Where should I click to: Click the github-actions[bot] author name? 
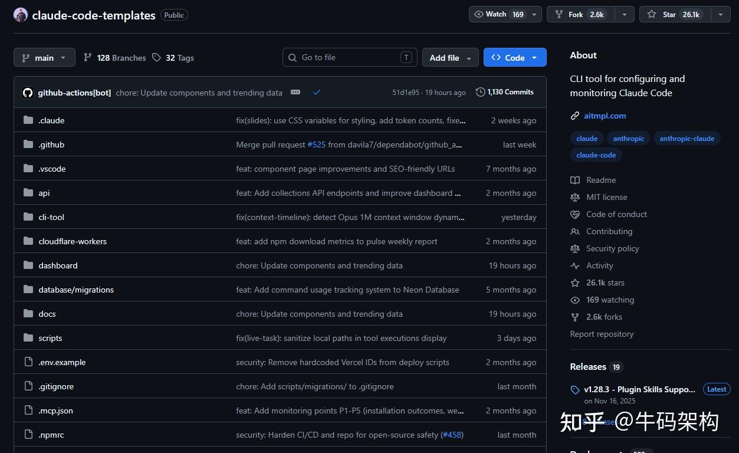coord(74,93)
